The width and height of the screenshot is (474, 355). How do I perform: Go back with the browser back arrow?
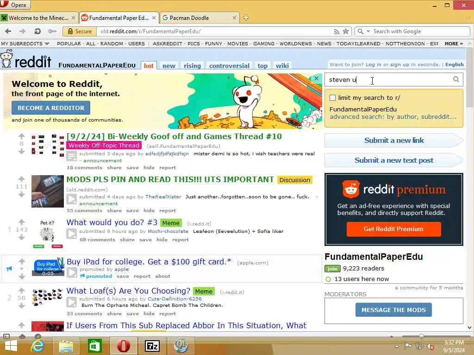[x=8, y=31]
